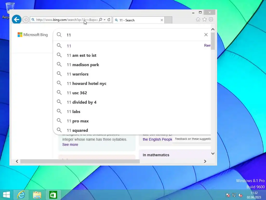Close the '11 - Search' tab
The height and width of the screenshot is (200, 266).
click(162, 20)
